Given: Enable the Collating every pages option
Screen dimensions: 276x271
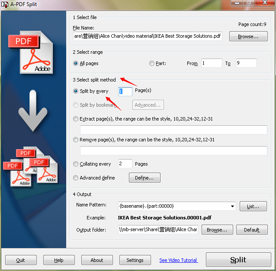Looking at the screenshot, I should 76,164.
